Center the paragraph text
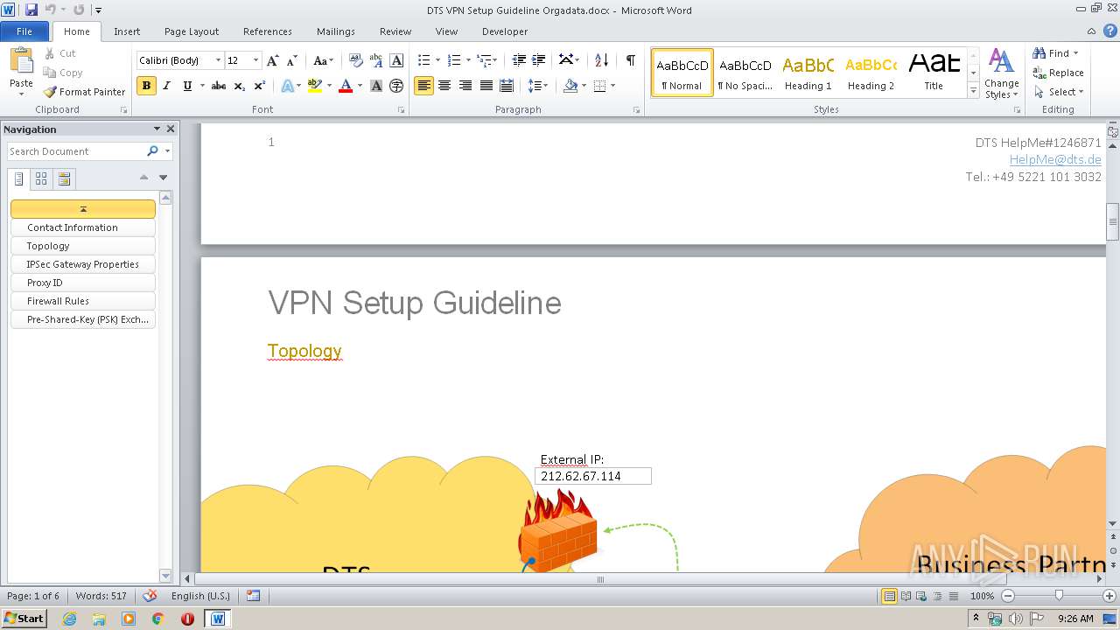The height and width of the screenshot is (630, 1120). [x=444, y=86]
